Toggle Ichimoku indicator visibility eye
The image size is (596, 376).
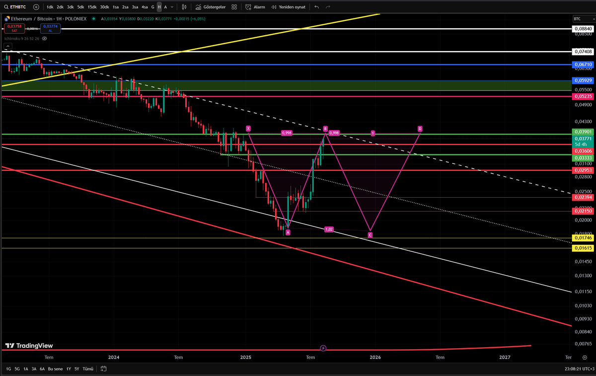pyautogui.click(x=44, y=38)
